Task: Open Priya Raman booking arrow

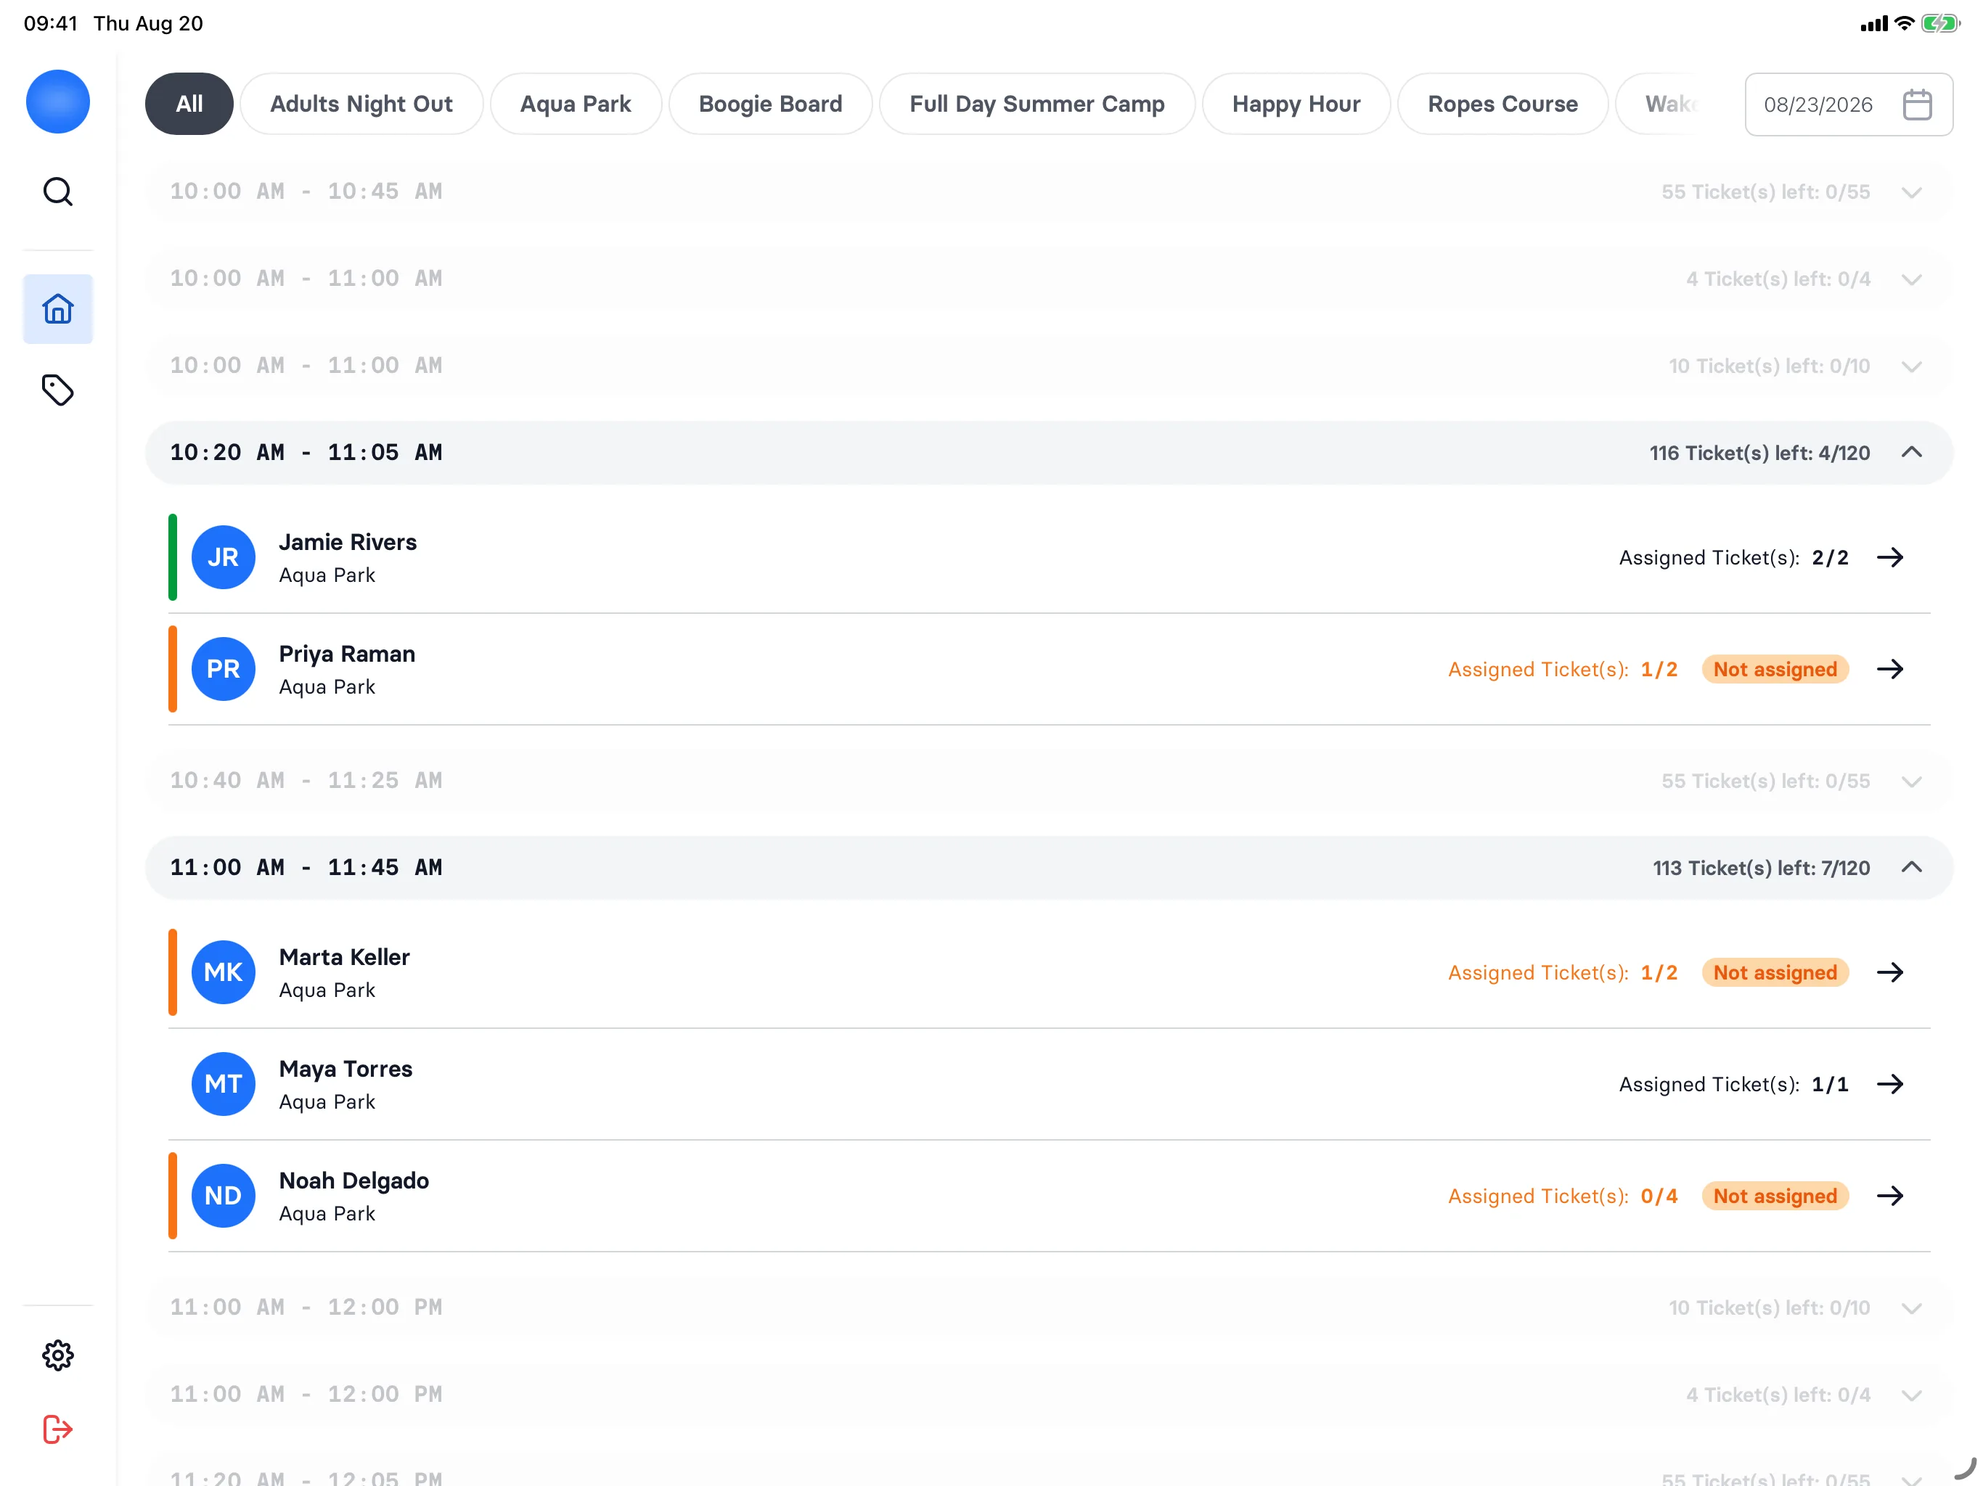Action: (1890, 668)
